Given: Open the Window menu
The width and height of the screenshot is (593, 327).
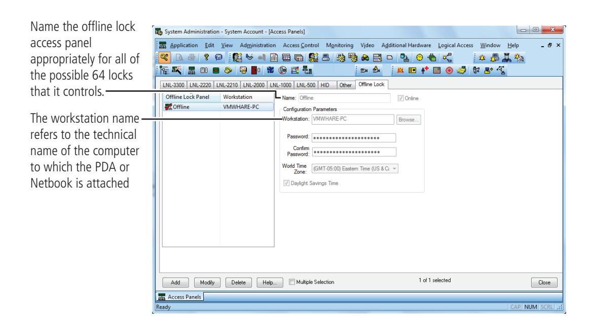Looking at the screenshot, I should tap(490, 46).
